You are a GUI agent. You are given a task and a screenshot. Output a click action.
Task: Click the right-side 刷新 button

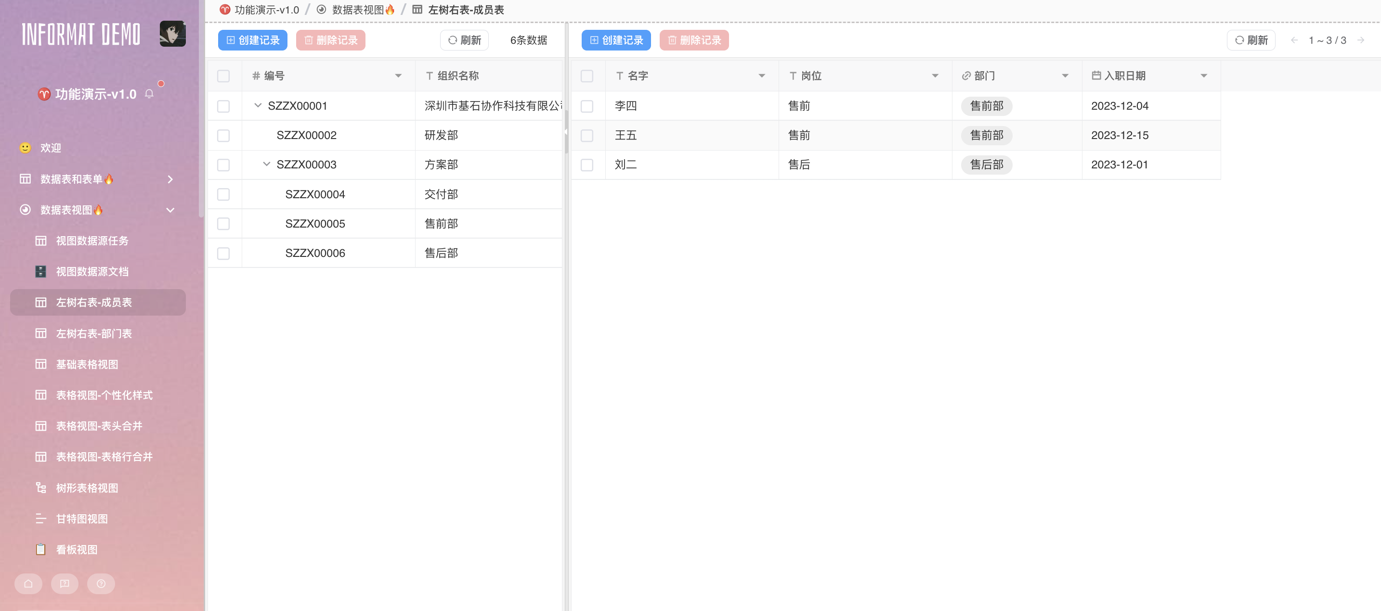[x=1251, y=39]
